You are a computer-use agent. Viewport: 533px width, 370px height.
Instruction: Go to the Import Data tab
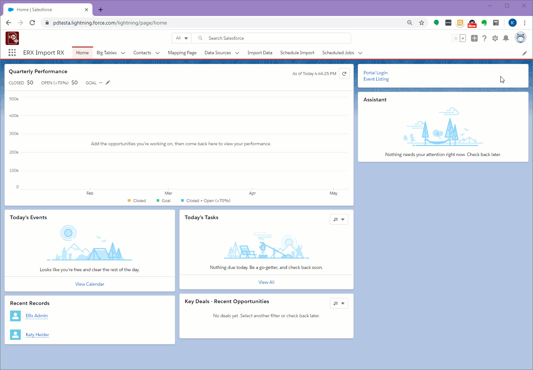[x=260, y=53]
